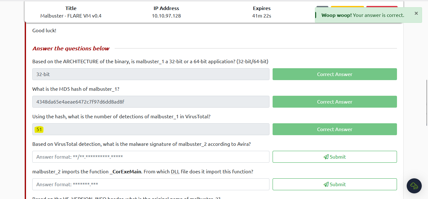Click Correct Answer button beside 51
Screen dimensions: 428x199
(335, 129)
